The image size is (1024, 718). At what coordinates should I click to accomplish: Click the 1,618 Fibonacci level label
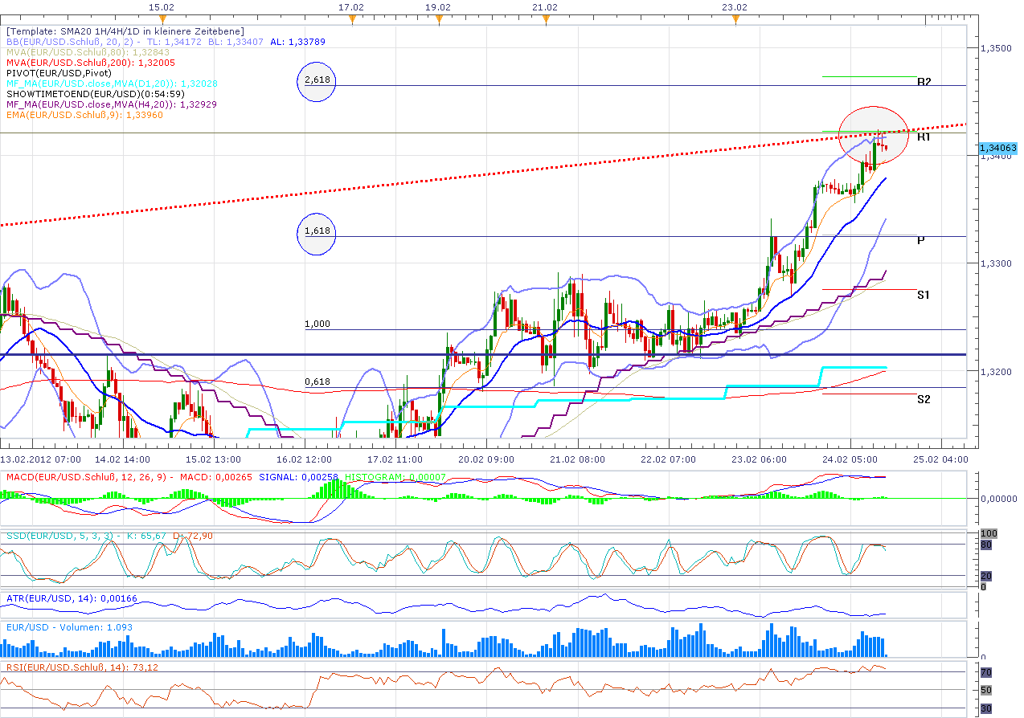pyautogui.click(x=317, y=231)
